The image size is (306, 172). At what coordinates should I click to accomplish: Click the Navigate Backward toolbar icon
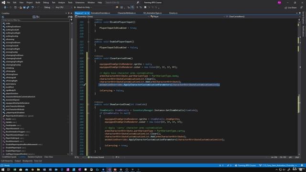5,8
